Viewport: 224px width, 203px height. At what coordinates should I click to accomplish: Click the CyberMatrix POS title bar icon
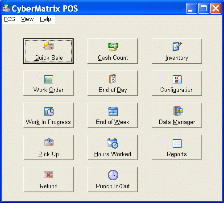click(x=6, y=8)
